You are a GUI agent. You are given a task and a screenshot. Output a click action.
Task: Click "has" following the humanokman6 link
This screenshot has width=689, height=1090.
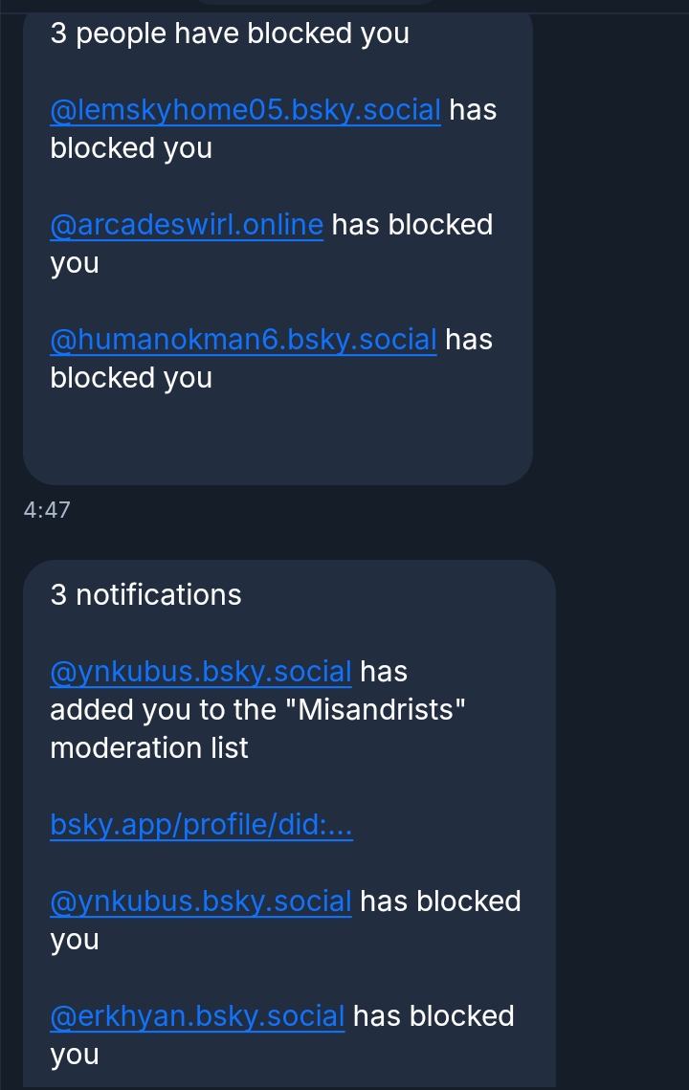(x=469, y=340)
